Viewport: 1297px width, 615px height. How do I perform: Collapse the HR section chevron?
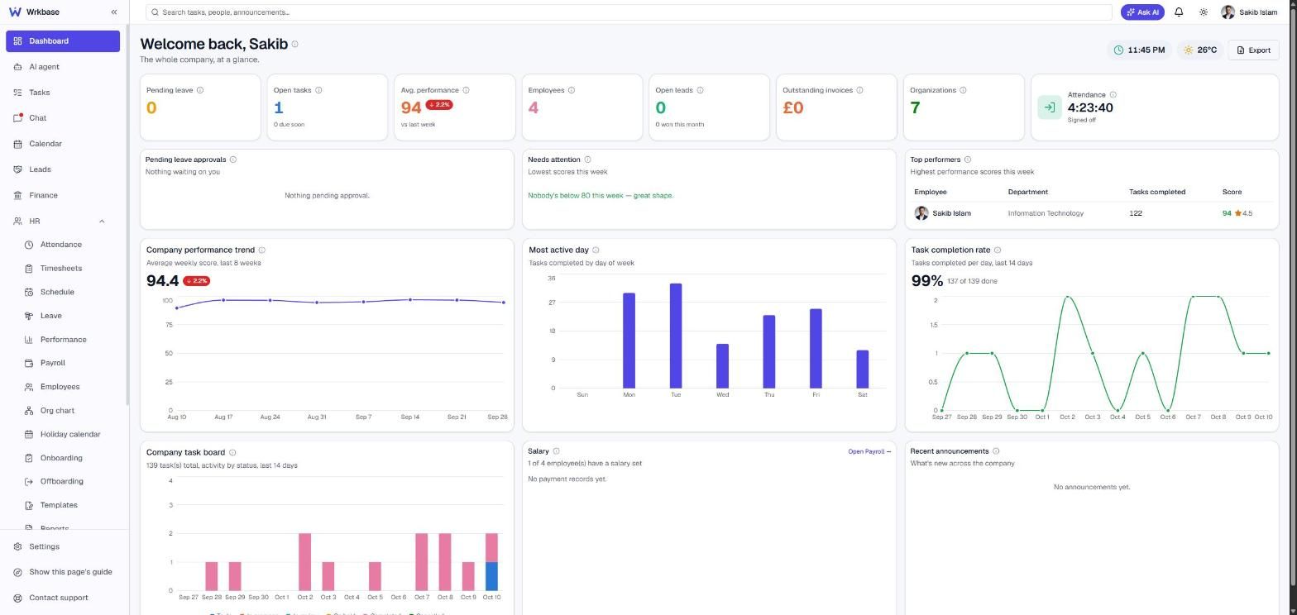tap(102, 222)
